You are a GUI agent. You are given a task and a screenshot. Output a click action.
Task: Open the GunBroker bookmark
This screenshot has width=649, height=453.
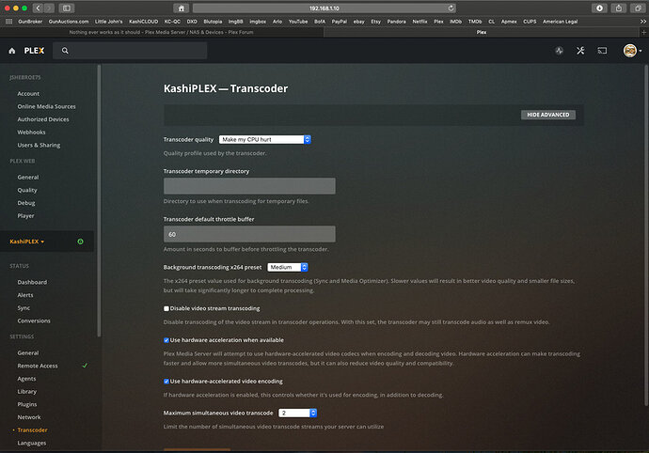point(30,22)
